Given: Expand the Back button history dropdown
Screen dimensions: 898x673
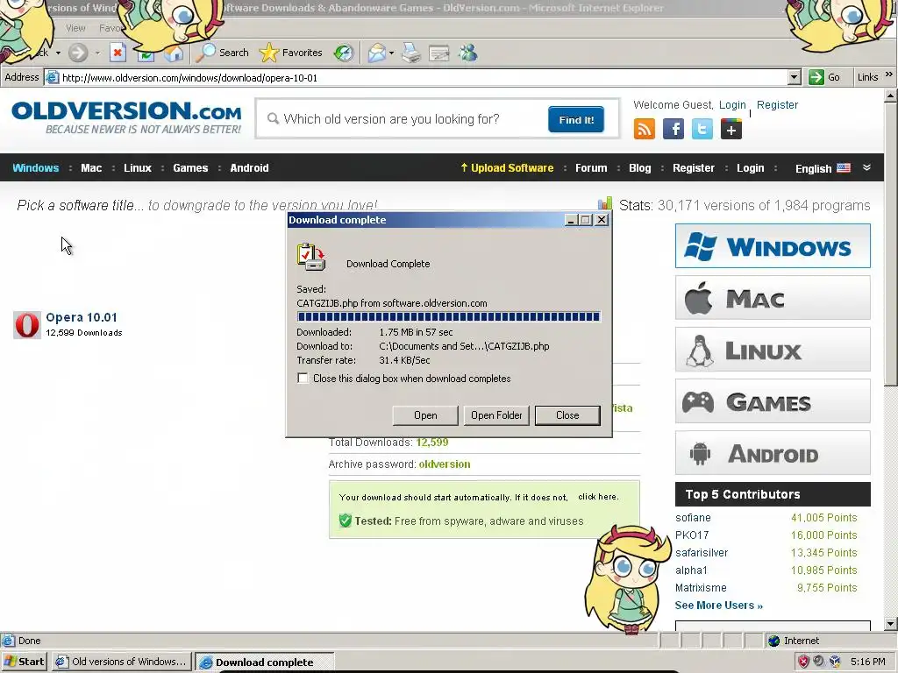Looking at the screenshot, I should coord(58,53).
